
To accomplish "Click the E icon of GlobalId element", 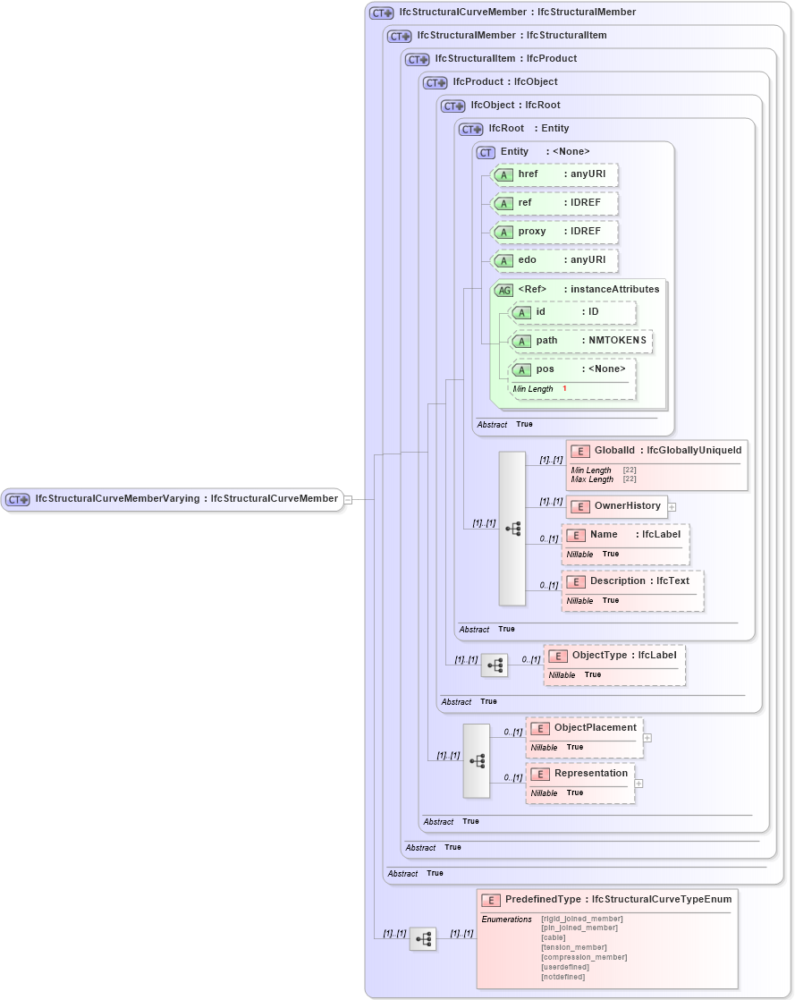I will 579,450.
